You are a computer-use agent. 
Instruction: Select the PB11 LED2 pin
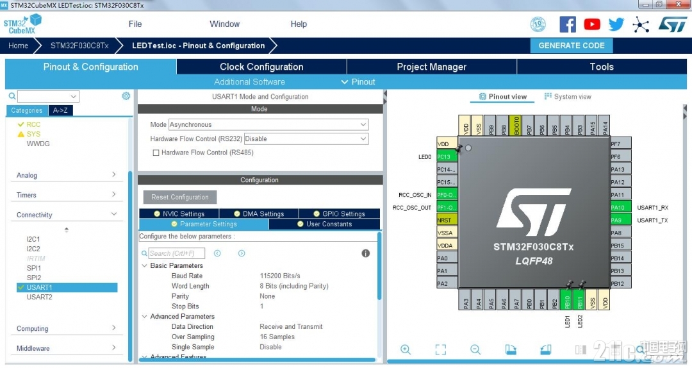click(x=579, y=299)
